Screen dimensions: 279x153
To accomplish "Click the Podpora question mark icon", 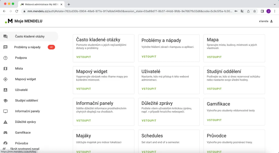I will [x=6, y=58].
